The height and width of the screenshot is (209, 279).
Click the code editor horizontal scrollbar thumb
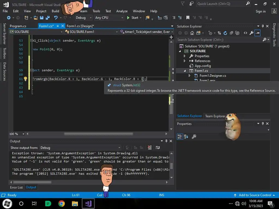click(98, 134)
